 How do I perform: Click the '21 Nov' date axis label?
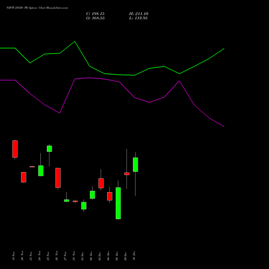click(31, 256)
